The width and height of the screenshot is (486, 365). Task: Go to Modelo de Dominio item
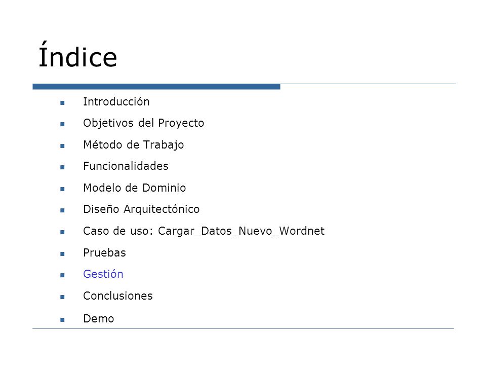(135, 188)
